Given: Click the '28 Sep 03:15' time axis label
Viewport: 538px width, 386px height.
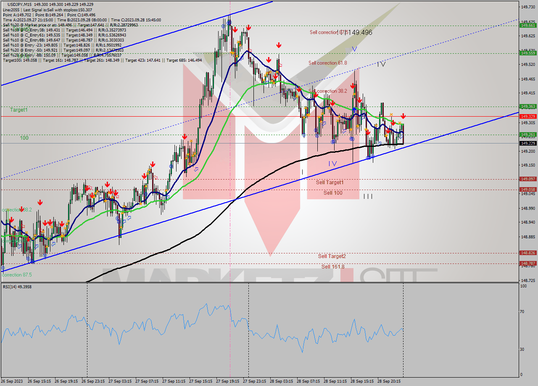Looking at the screenshot, I should point(282,381).
